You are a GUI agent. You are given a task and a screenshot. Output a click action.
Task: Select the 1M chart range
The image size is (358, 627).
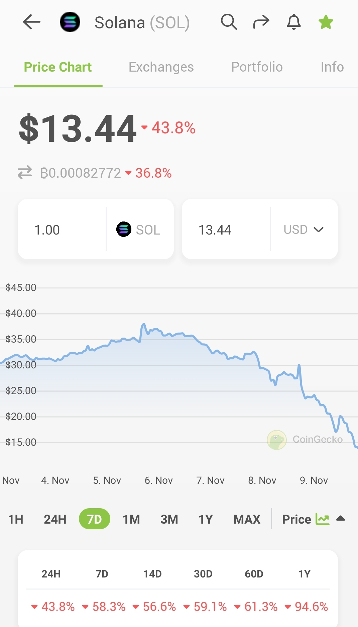[x=131, y=519]
